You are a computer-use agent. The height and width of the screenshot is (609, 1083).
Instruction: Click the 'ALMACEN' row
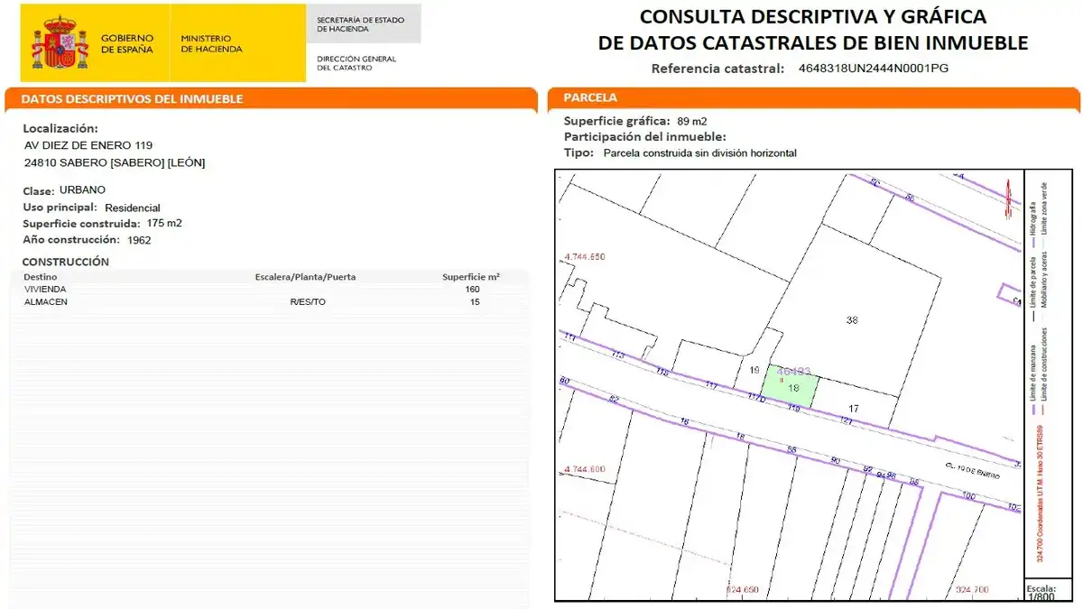[271, 302]
